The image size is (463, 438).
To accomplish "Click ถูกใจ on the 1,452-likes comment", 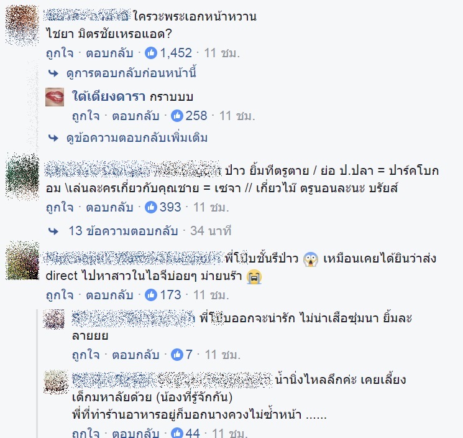I will point(60,54).
